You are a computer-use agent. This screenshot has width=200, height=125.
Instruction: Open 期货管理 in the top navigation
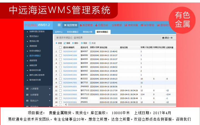[x=86, y=25]
